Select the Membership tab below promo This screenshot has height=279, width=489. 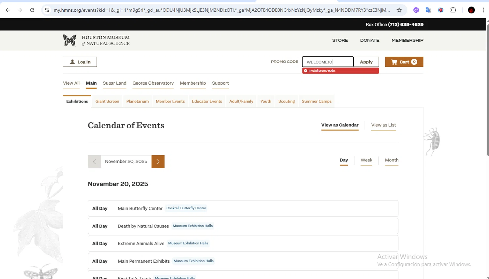(193, 83)
